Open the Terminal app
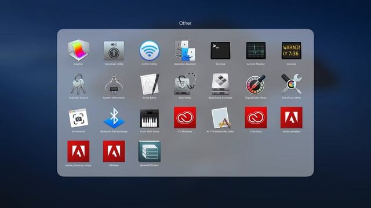371x208 pixels. (x=220, y=50)
